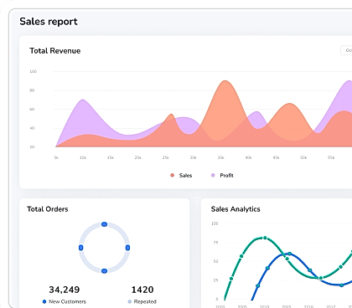The image size is (352, 308).
Task: Select green trough point where it crosses blue line
Action: [x=321, y=278]
